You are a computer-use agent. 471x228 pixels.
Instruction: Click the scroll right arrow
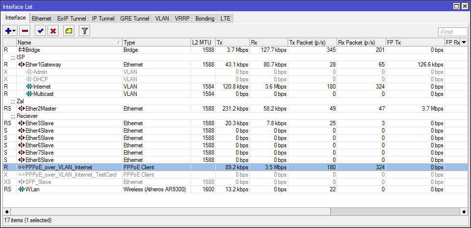click(464, 211)
